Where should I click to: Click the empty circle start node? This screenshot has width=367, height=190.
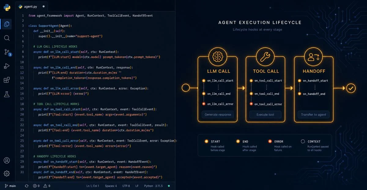tap(186, 88)
